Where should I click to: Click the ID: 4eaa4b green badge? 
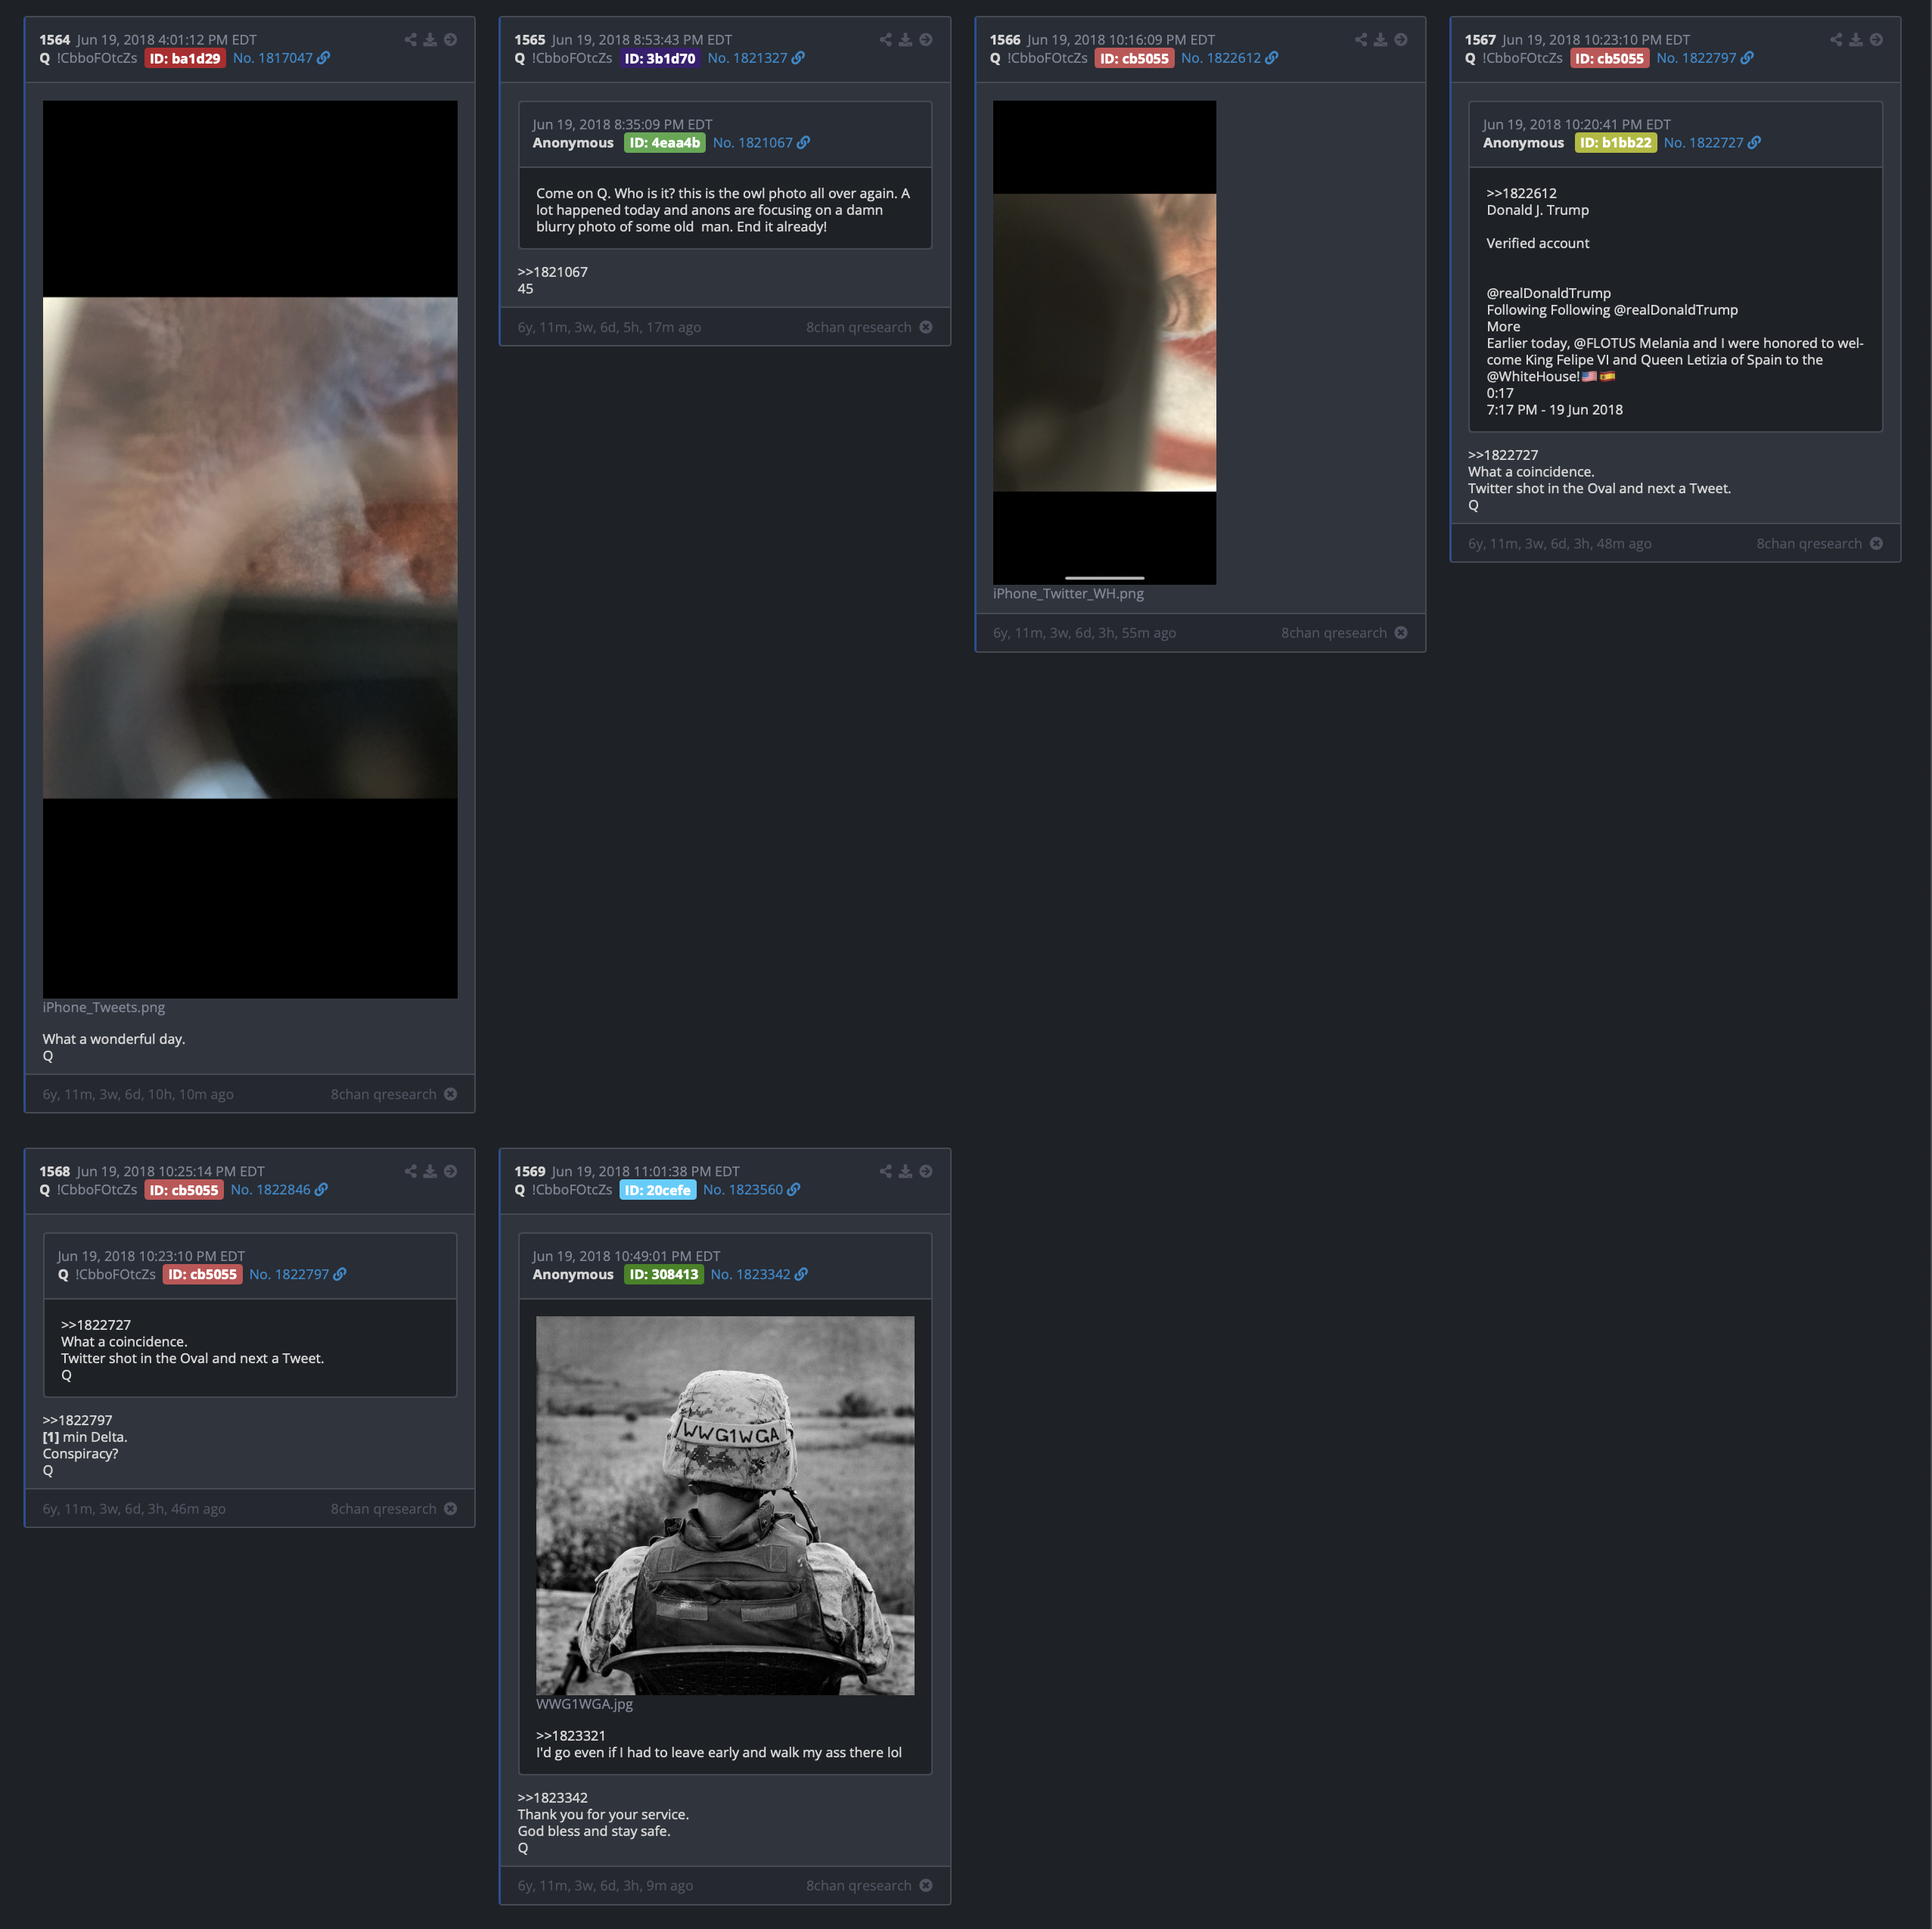[665, 143]
